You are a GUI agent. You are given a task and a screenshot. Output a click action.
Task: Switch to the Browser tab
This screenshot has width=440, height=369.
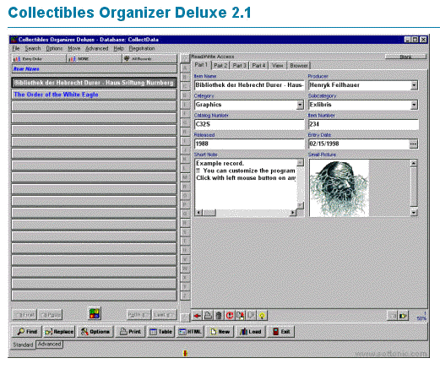(x=299, y=65)
